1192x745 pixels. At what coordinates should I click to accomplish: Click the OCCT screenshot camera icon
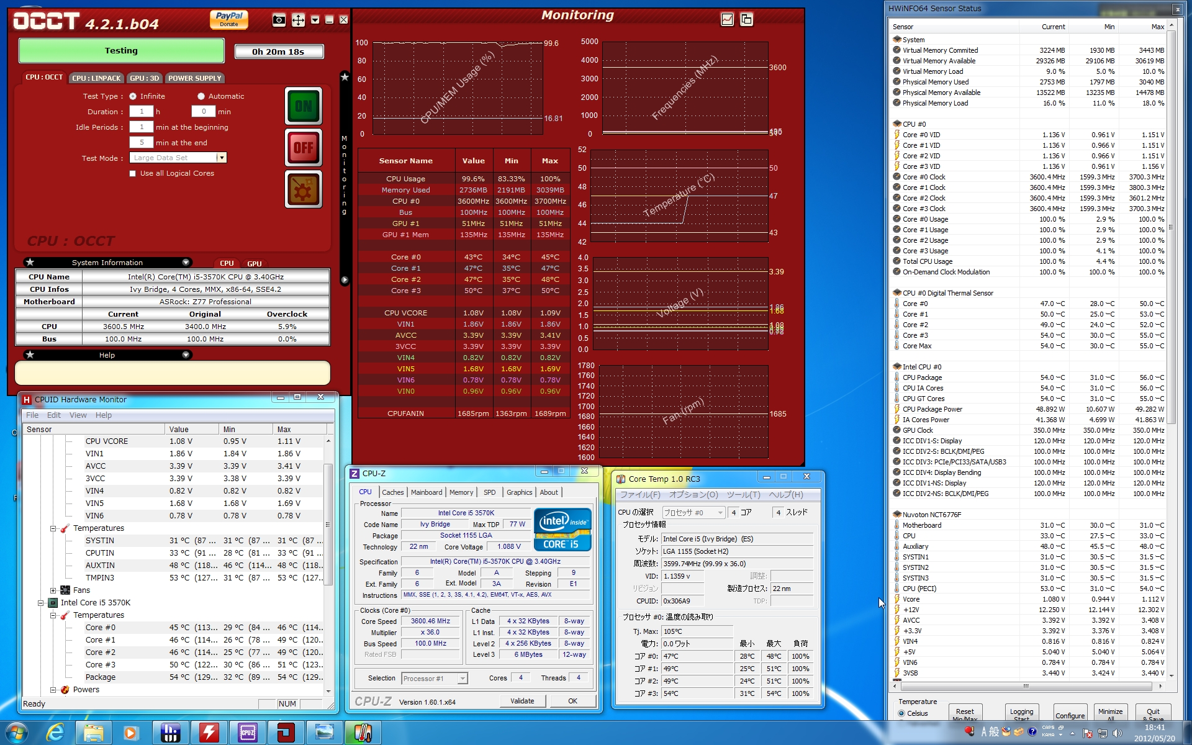(x=279, y=20)
